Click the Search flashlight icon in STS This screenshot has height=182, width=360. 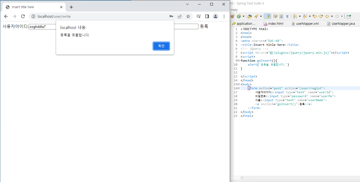(256, 16)
